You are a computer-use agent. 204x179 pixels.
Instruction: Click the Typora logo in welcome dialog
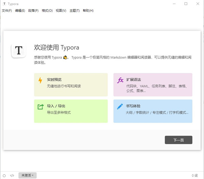click(19, 51)
